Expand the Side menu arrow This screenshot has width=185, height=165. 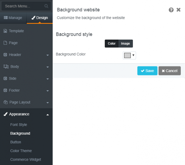[x=47, y=79]
